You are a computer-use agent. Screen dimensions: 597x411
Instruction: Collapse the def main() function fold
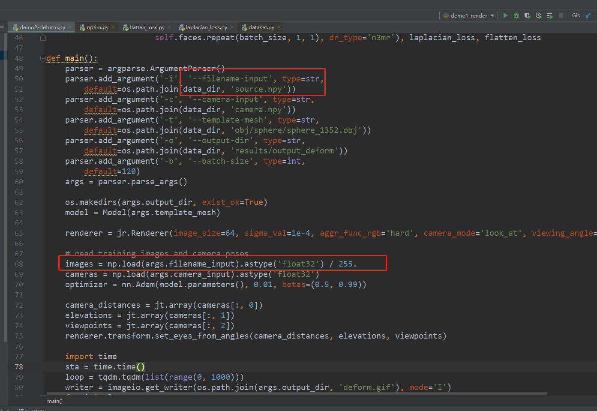43,58
